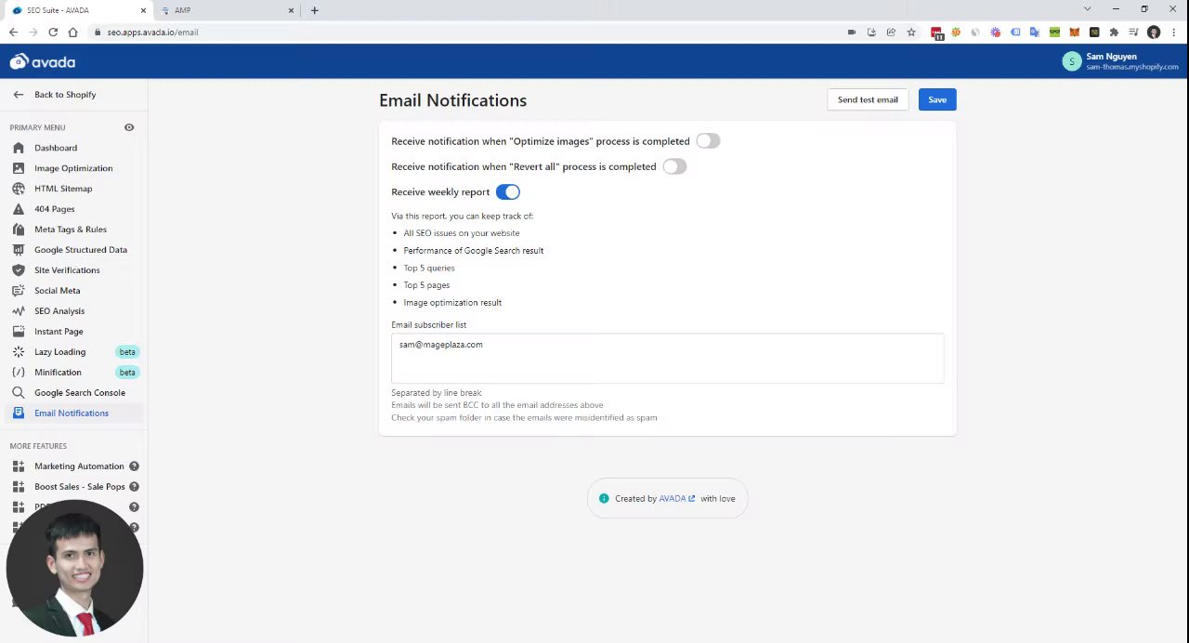Toggle Primary Menu visibility eye icon
Viewport: 1189px width, 643px height.
(x=129, y=127)
